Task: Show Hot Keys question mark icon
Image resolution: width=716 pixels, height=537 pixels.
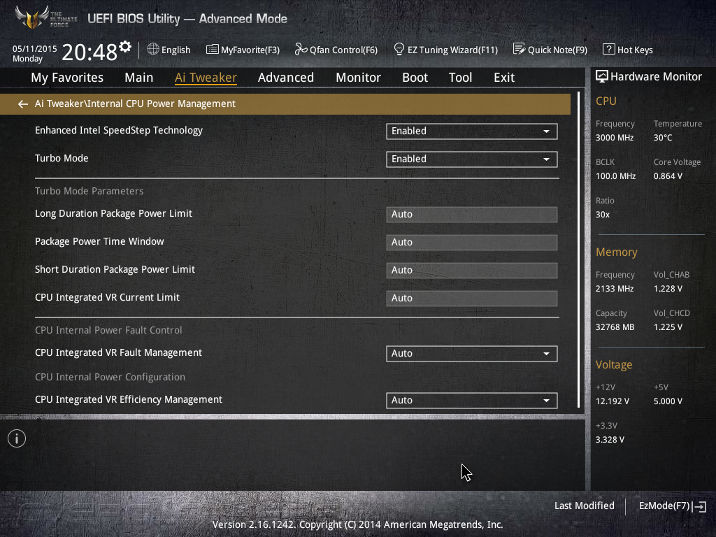Action: [608, 50]
